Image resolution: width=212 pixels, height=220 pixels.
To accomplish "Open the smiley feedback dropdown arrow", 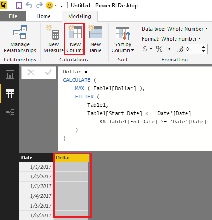I will [x=56, y=6].
